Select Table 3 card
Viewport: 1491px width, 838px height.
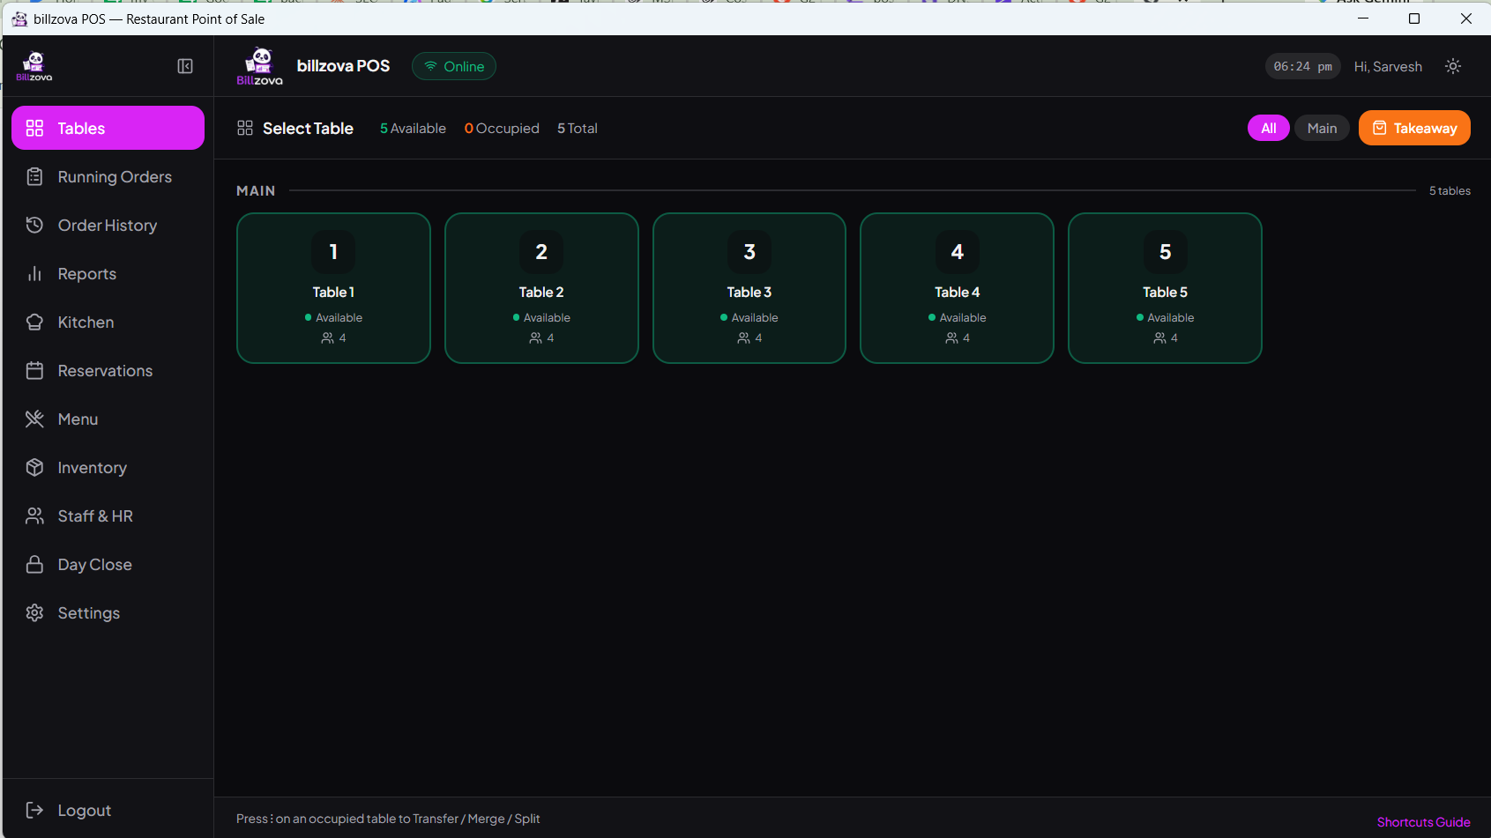click(749, 288)
